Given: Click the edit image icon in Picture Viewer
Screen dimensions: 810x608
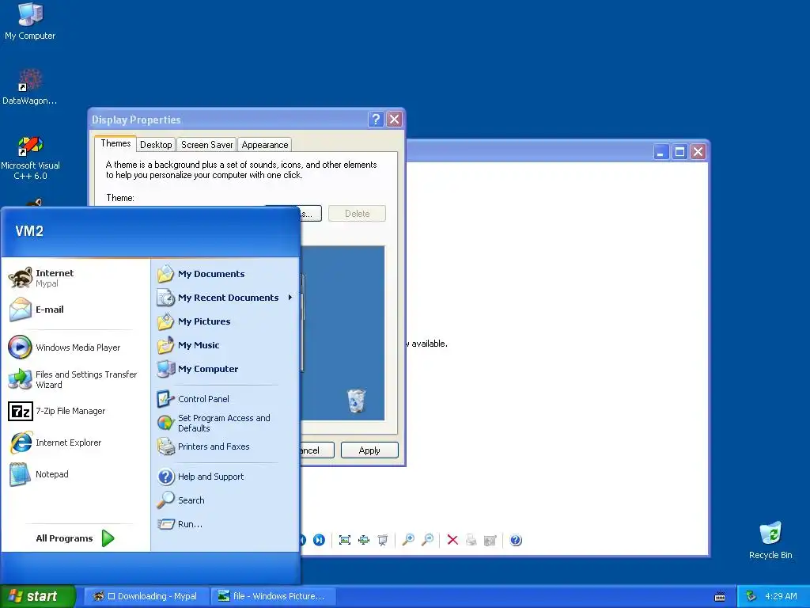Looking at the screenshot, I should [x=490, y=540].
